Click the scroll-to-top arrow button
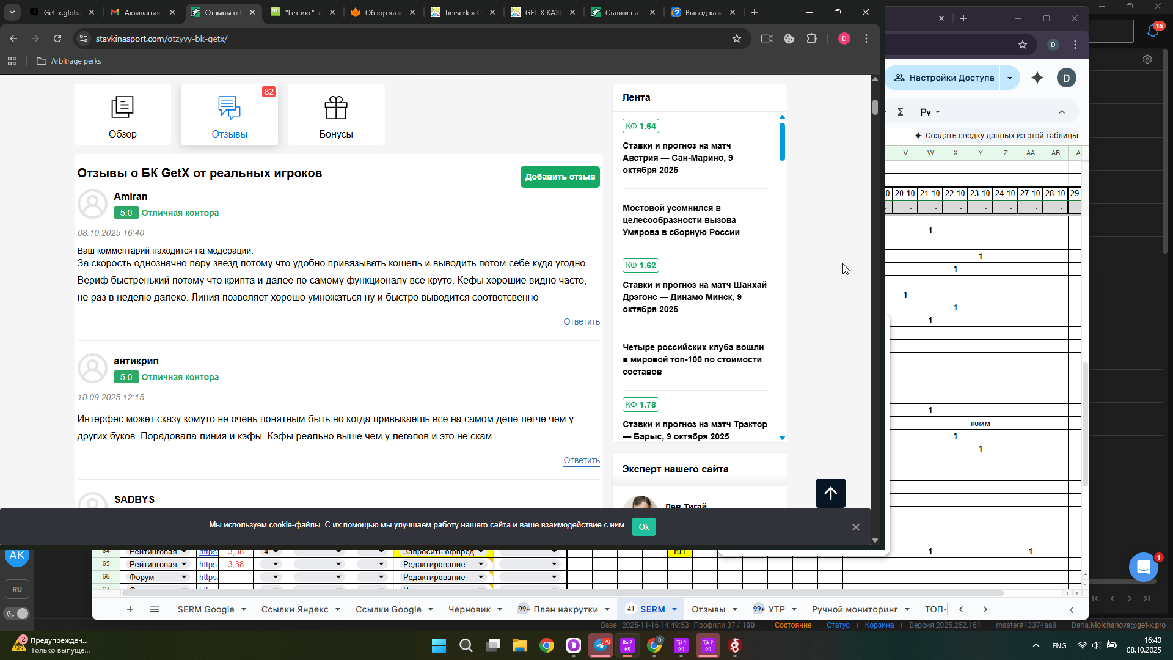Screen dimensions: 1173x660 tap(830, 493)
